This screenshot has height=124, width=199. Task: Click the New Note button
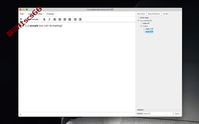click(141, 14)
